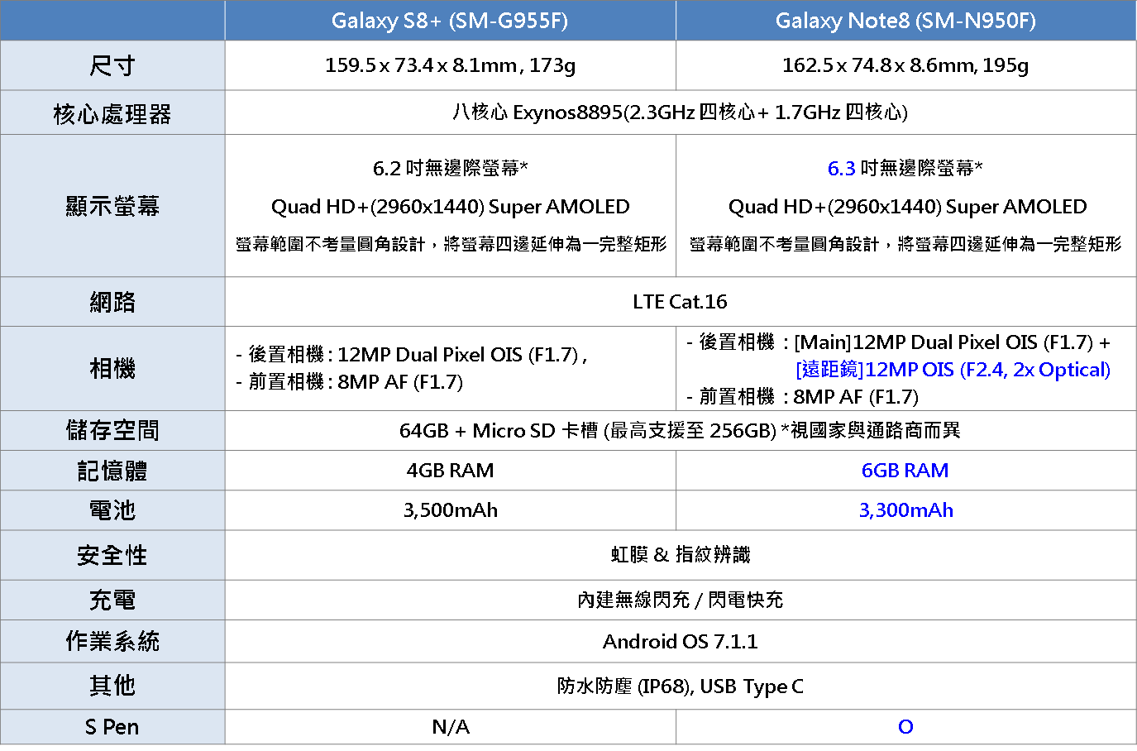Click the S8+ Quad HD+ Super AMOLED line
1137x751 pixels.
tap(450, 207)
